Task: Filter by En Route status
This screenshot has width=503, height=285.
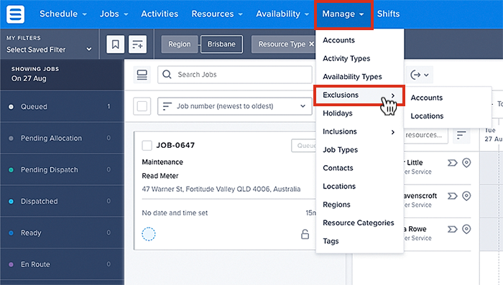Action: [x=62, y=264]
